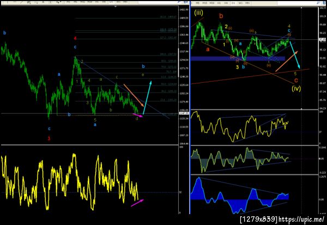
Task: Select the M15 timeframe in right chart toolbar
Action: coord(205,3)
